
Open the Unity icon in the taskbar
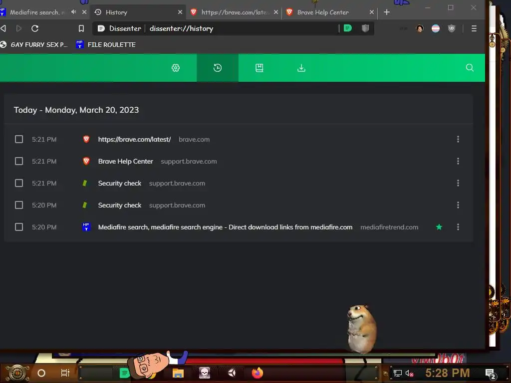232,373
